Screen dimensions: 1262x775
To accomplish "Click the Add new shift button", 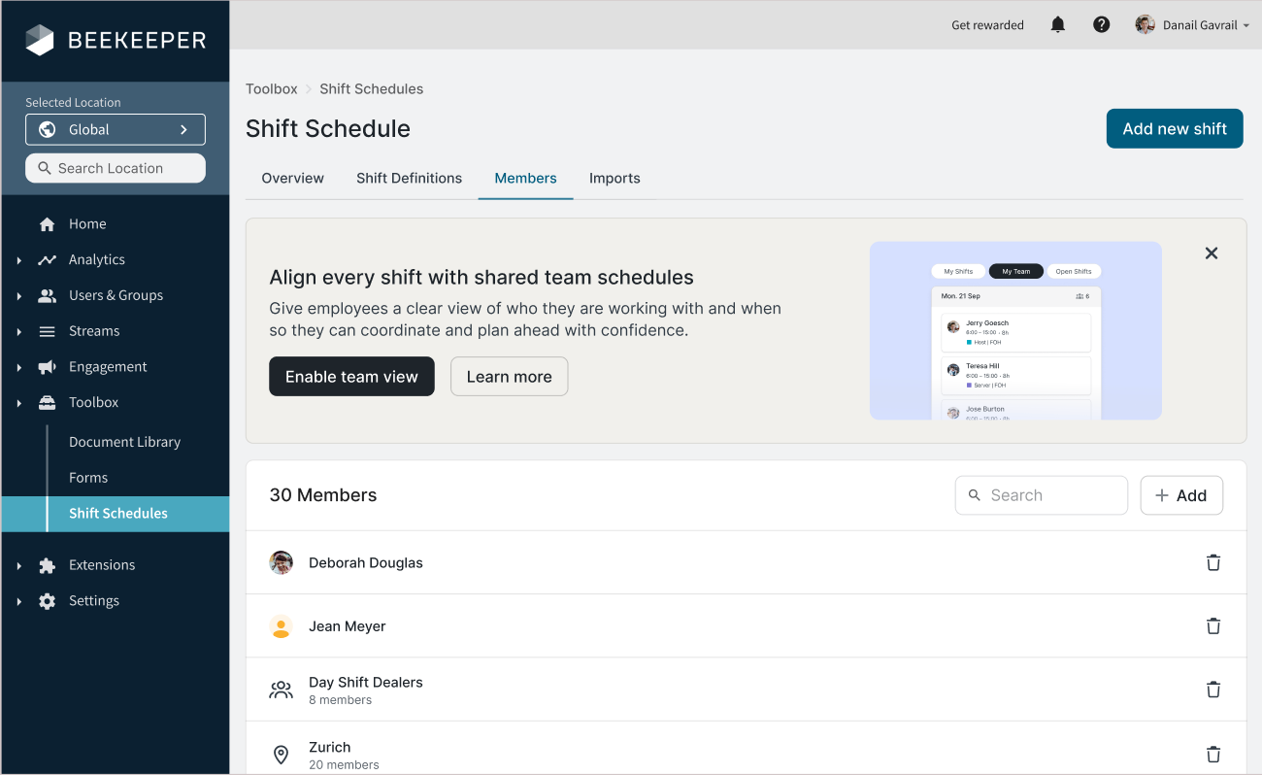I will [x=1174, y=129].
